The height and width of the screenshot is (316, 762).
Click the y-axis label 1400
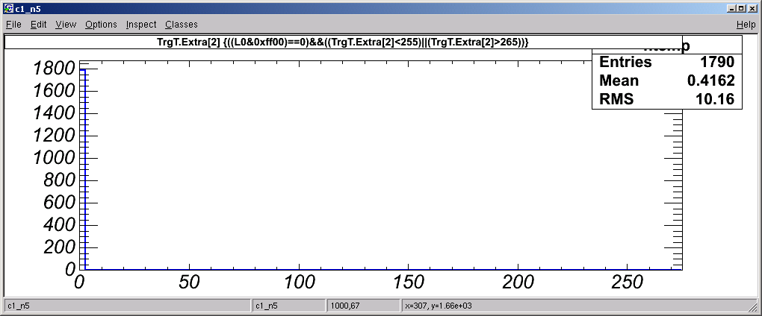coord(52,113)
